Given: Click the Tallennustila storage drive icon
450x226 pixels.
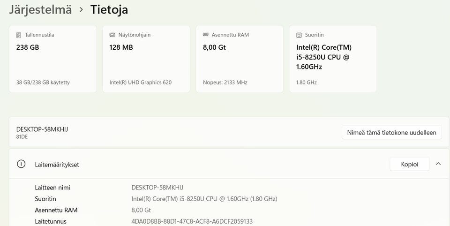Looking at the screenshot, I should coord(19,35).
